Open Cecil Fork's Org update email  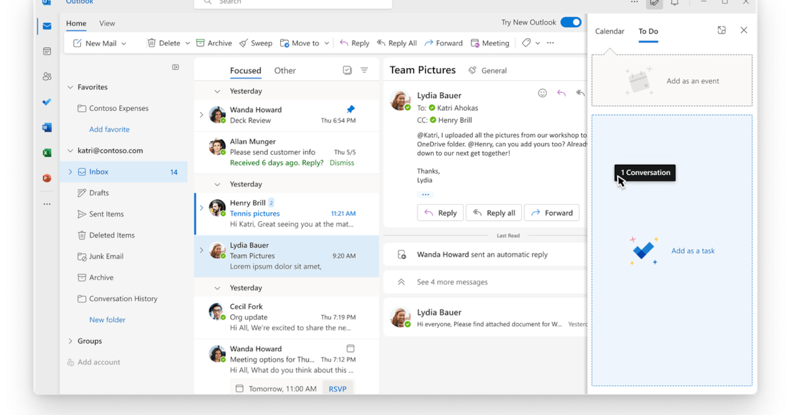coord(287,317)
